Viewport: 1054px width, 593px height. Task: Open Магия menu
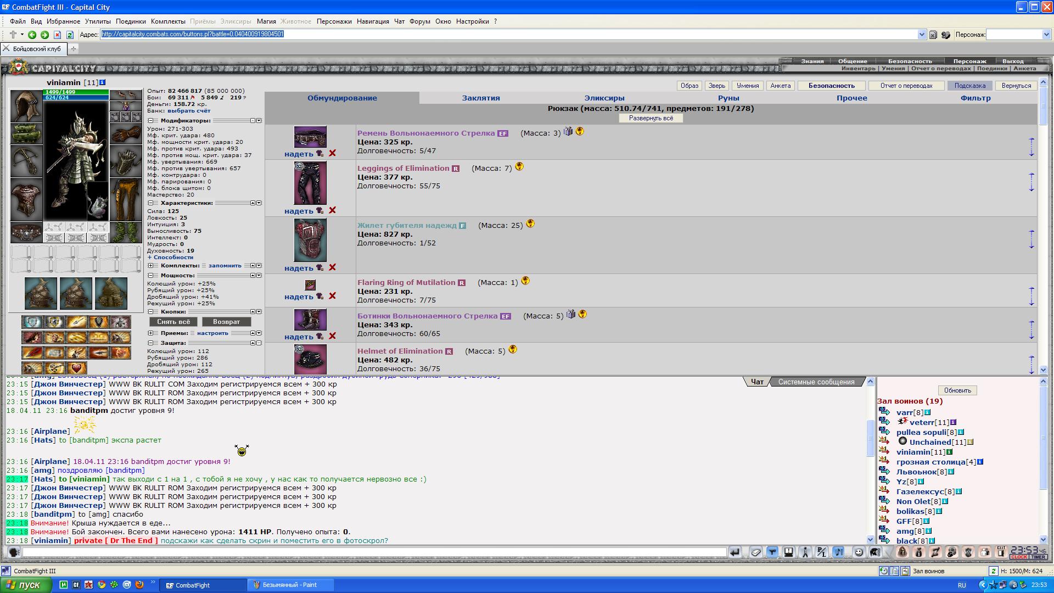point(266,21)
